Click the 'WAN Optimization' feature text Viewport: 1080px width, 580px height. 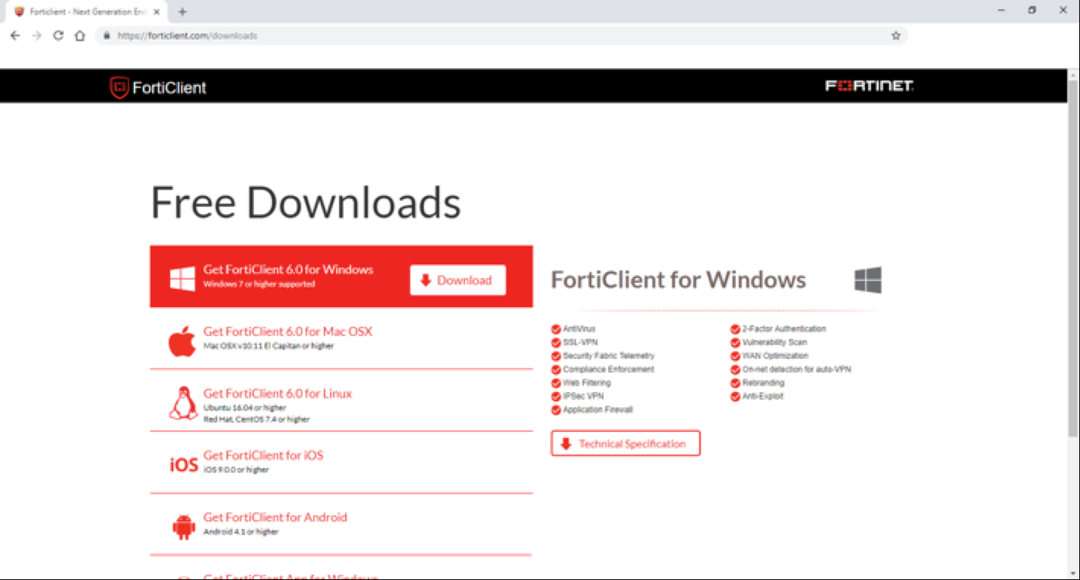pyautogui.click(x=776, y=356)
